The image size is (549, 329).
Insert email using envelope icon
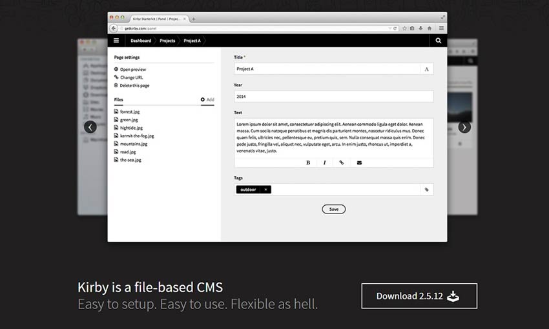click(359, 163)
